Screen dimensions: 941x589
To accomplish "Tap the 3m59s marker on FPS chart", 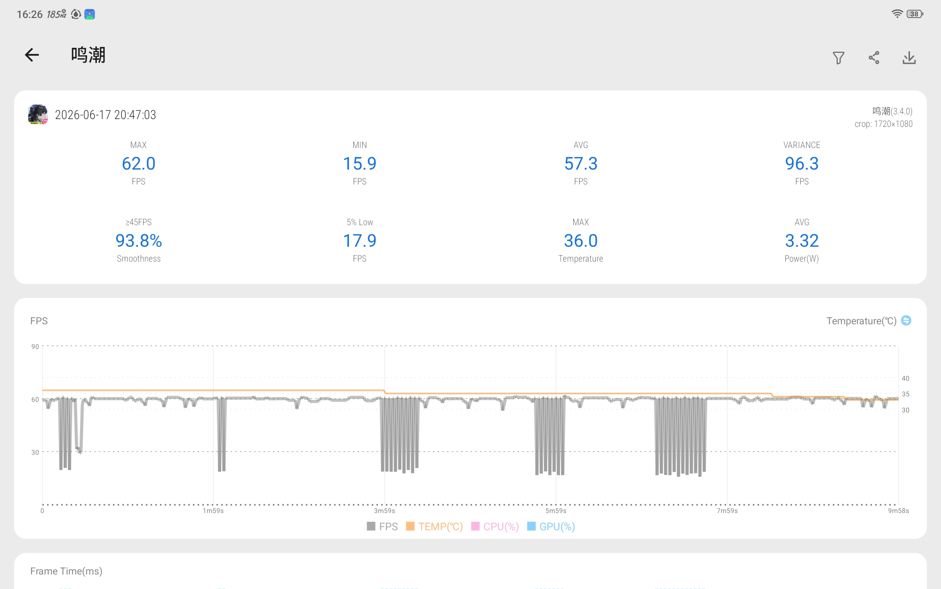I will pos(384,511).
